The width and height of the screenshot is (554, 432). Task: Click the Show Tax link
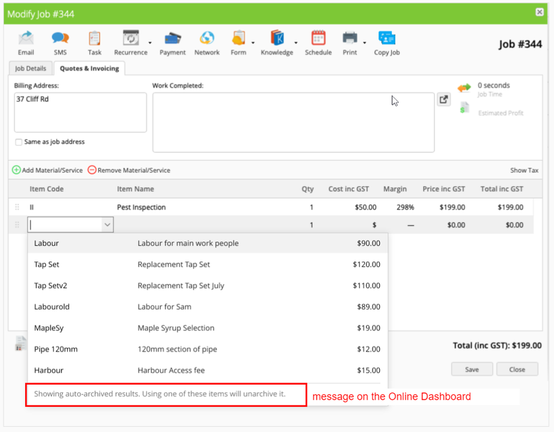click(x=524, y=170)
